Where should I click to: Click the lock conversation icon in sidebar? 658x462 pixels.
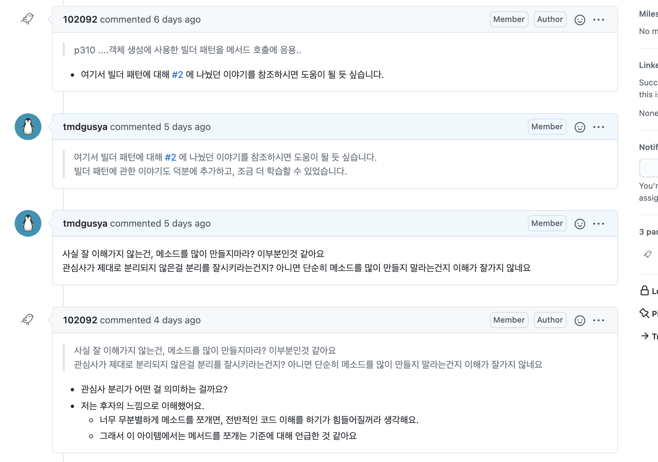pos(644,291)
